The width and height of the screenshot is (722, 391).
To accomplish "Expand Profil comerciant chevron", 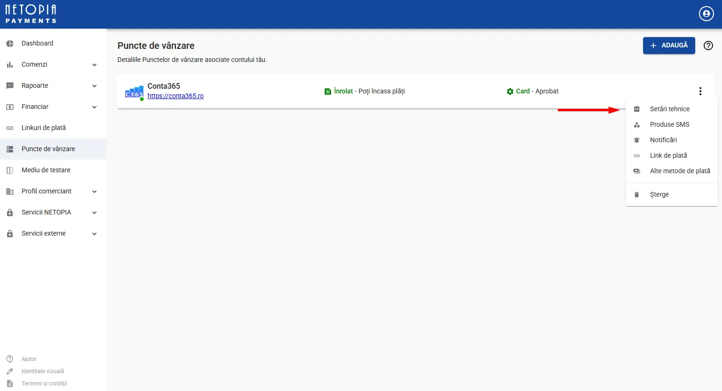I will click(94, 192).
